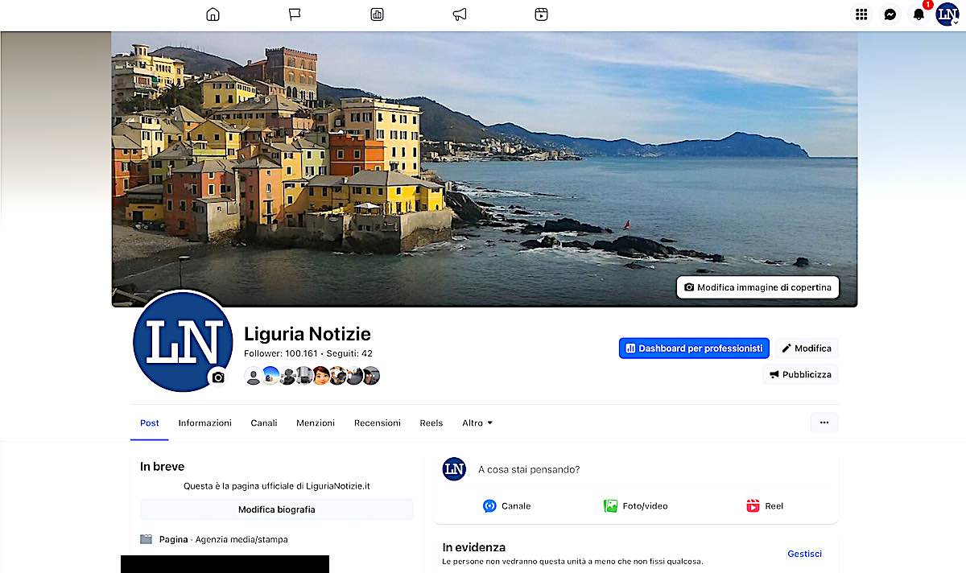Open the three-dots page options menu
This screenshot has width=966, height=573.
[x=824, y=423]
